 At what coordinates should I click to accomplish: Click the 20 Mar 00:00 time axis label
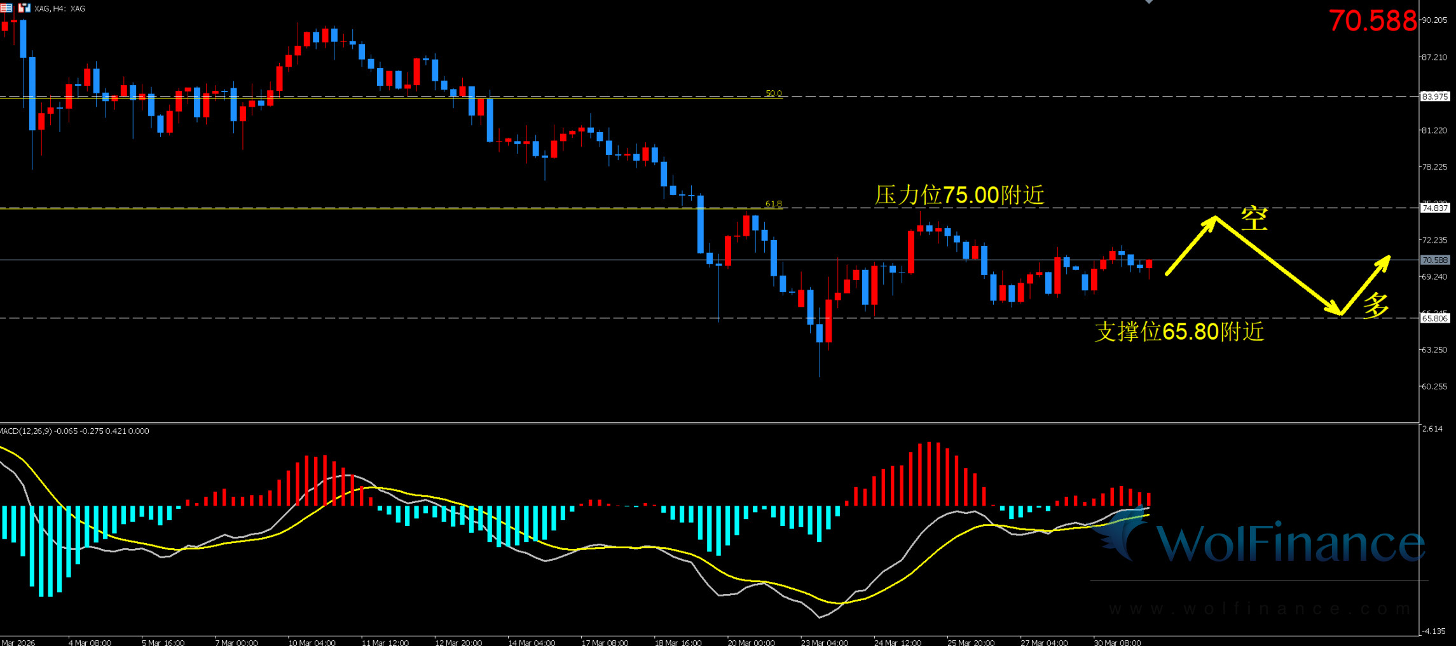751,642
